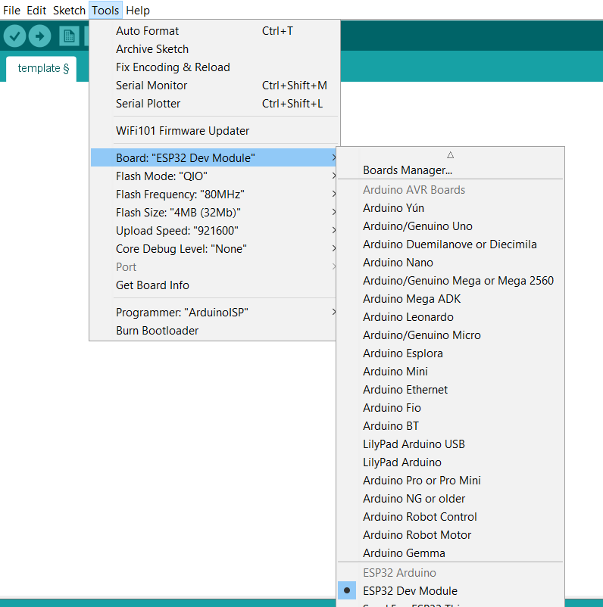Open the Sketch menu in menu bar
The image size is (603, 607).
point(69,11)
